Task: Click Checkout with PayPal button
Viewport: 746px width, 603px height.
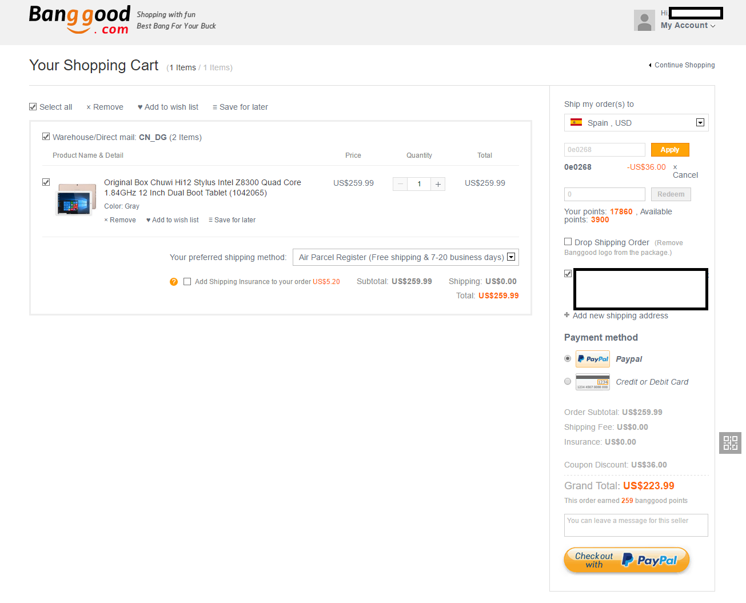Action: coord(627,560)
